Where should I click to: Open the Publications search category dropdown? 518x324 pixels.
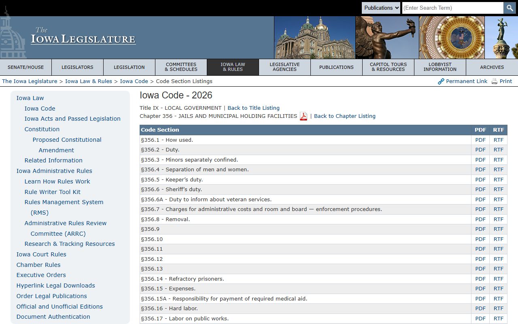point(381,8)
